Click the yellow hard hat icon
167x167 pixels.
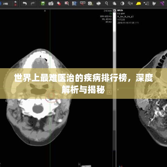pyautogui.click(x=138, y=3)
